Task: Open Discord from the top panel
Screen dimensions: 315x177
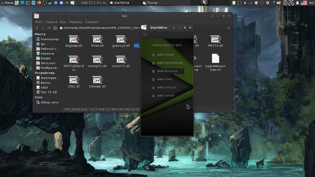Action: pyautogui.click(x=61, y=3)
